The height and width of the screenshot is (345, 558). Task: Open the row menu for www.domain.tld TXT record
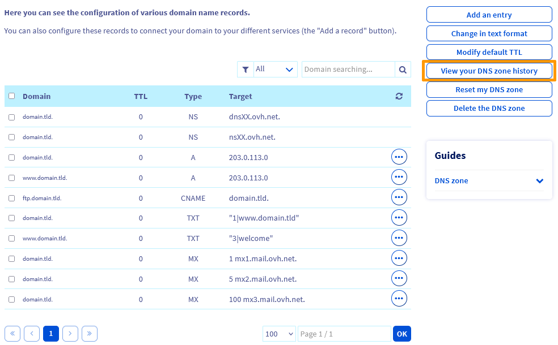click(399, 238)
